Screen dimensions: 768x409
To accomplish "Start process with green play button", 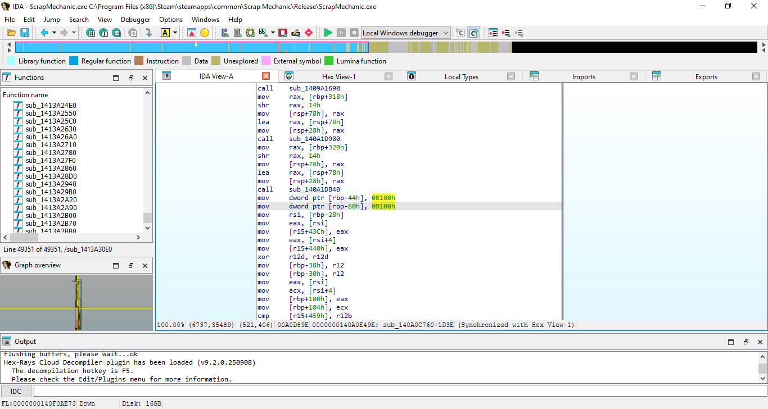I will [x=328, y=33].
